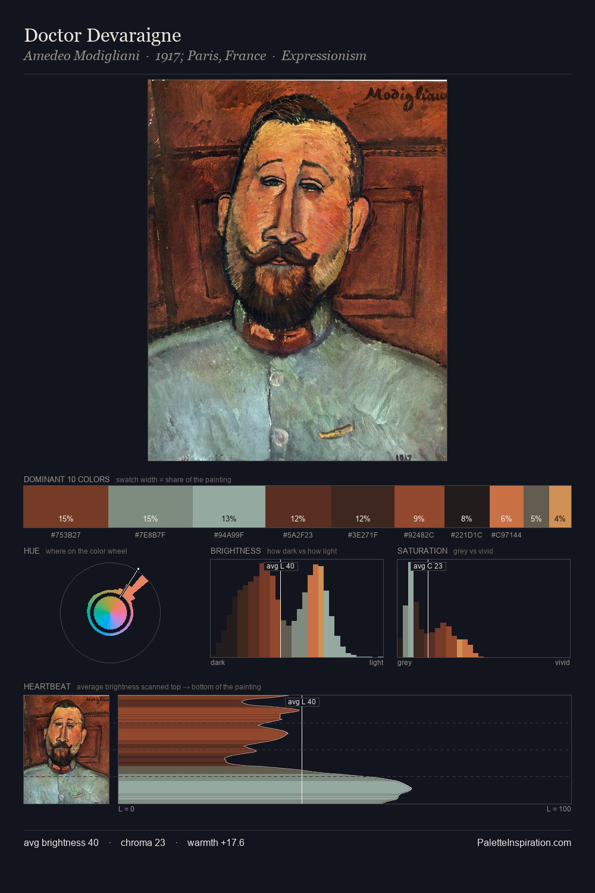Click footer stat 'warmth +17.6'
This screenshot has width=595, height=893.
tap(216, 842)
